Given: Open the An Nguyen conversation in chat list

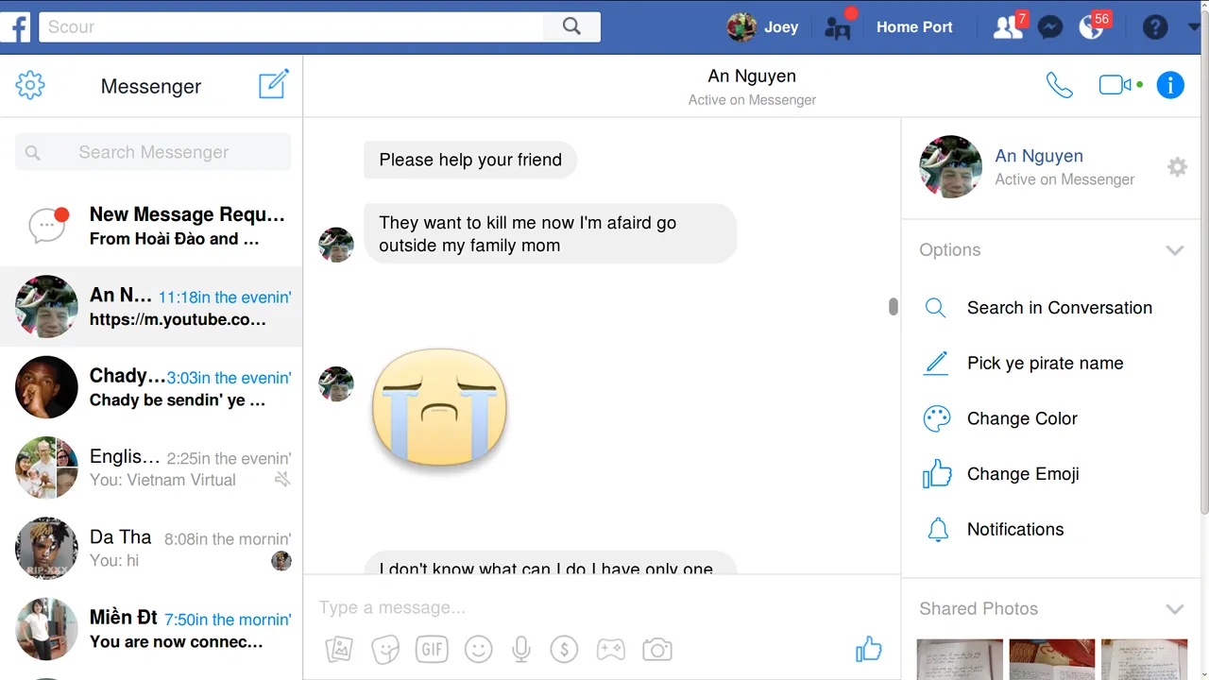Looking at the screenshot, I should [x=151, y=307].
